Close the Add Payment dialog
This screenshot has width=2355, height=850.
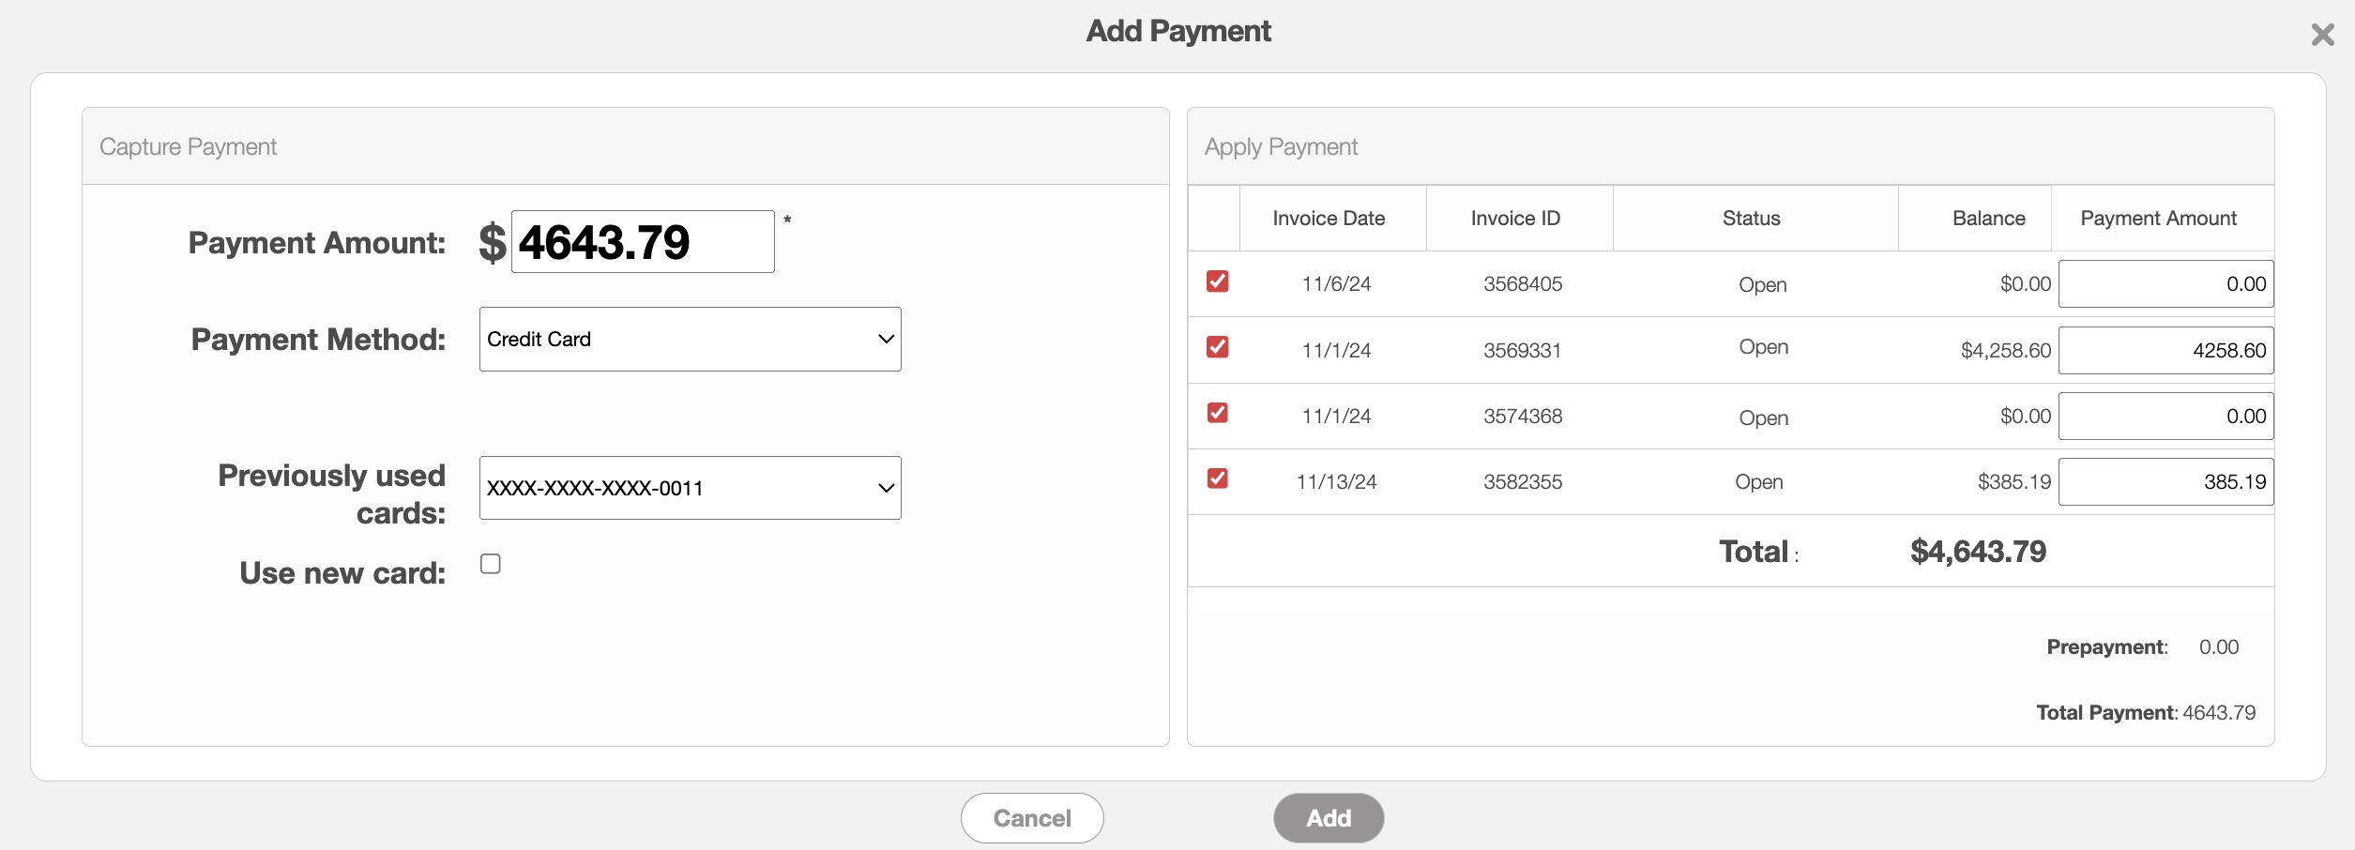pos(2322,35)
